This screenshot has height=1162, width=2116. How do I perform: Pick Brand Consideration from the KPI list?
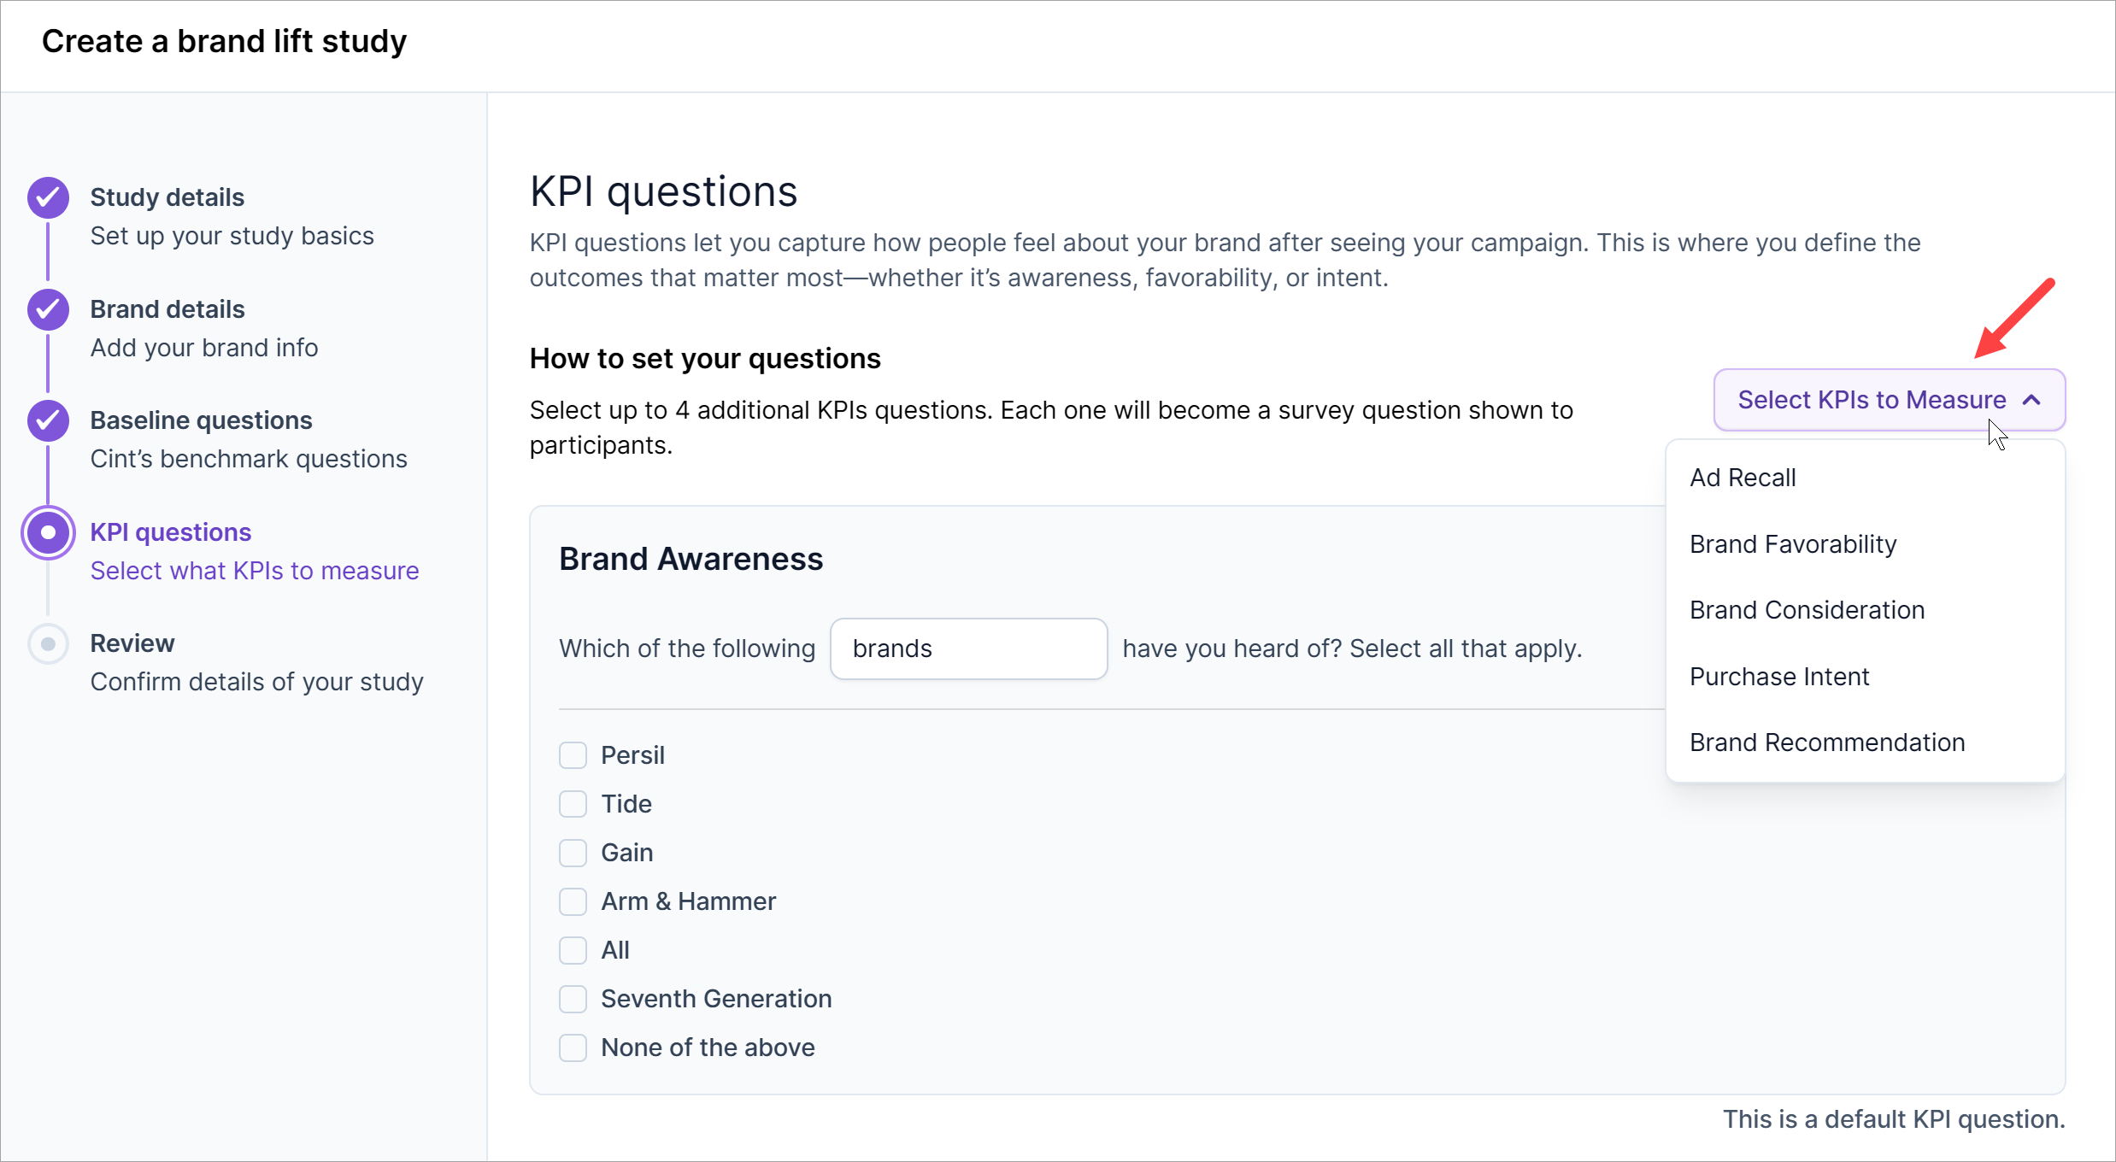pos(1807,610)
